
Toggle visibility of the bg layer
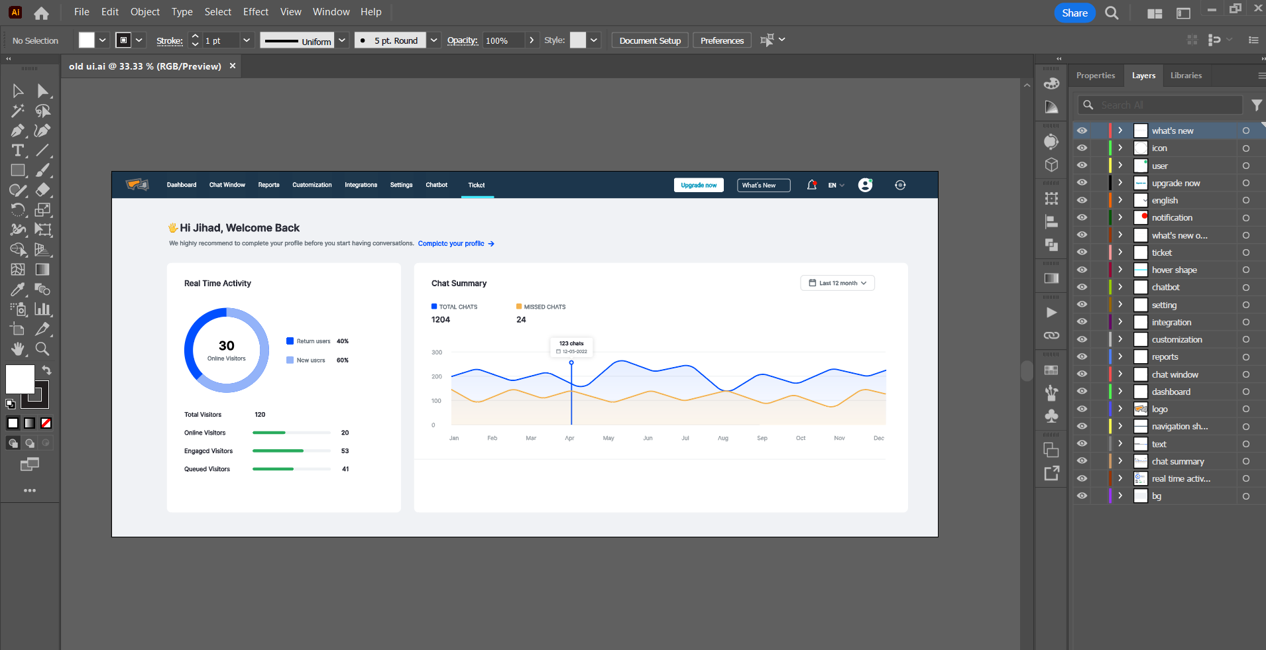[1082, 496]
